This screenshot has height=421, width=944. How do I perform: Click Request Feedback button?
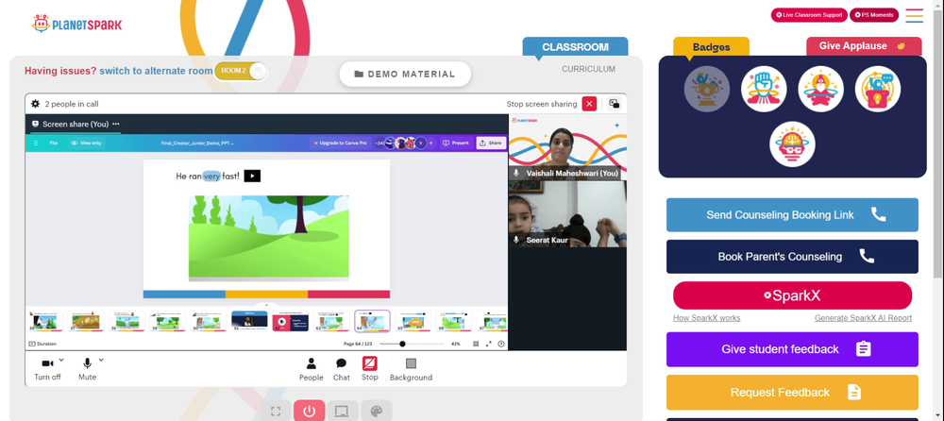792,392
